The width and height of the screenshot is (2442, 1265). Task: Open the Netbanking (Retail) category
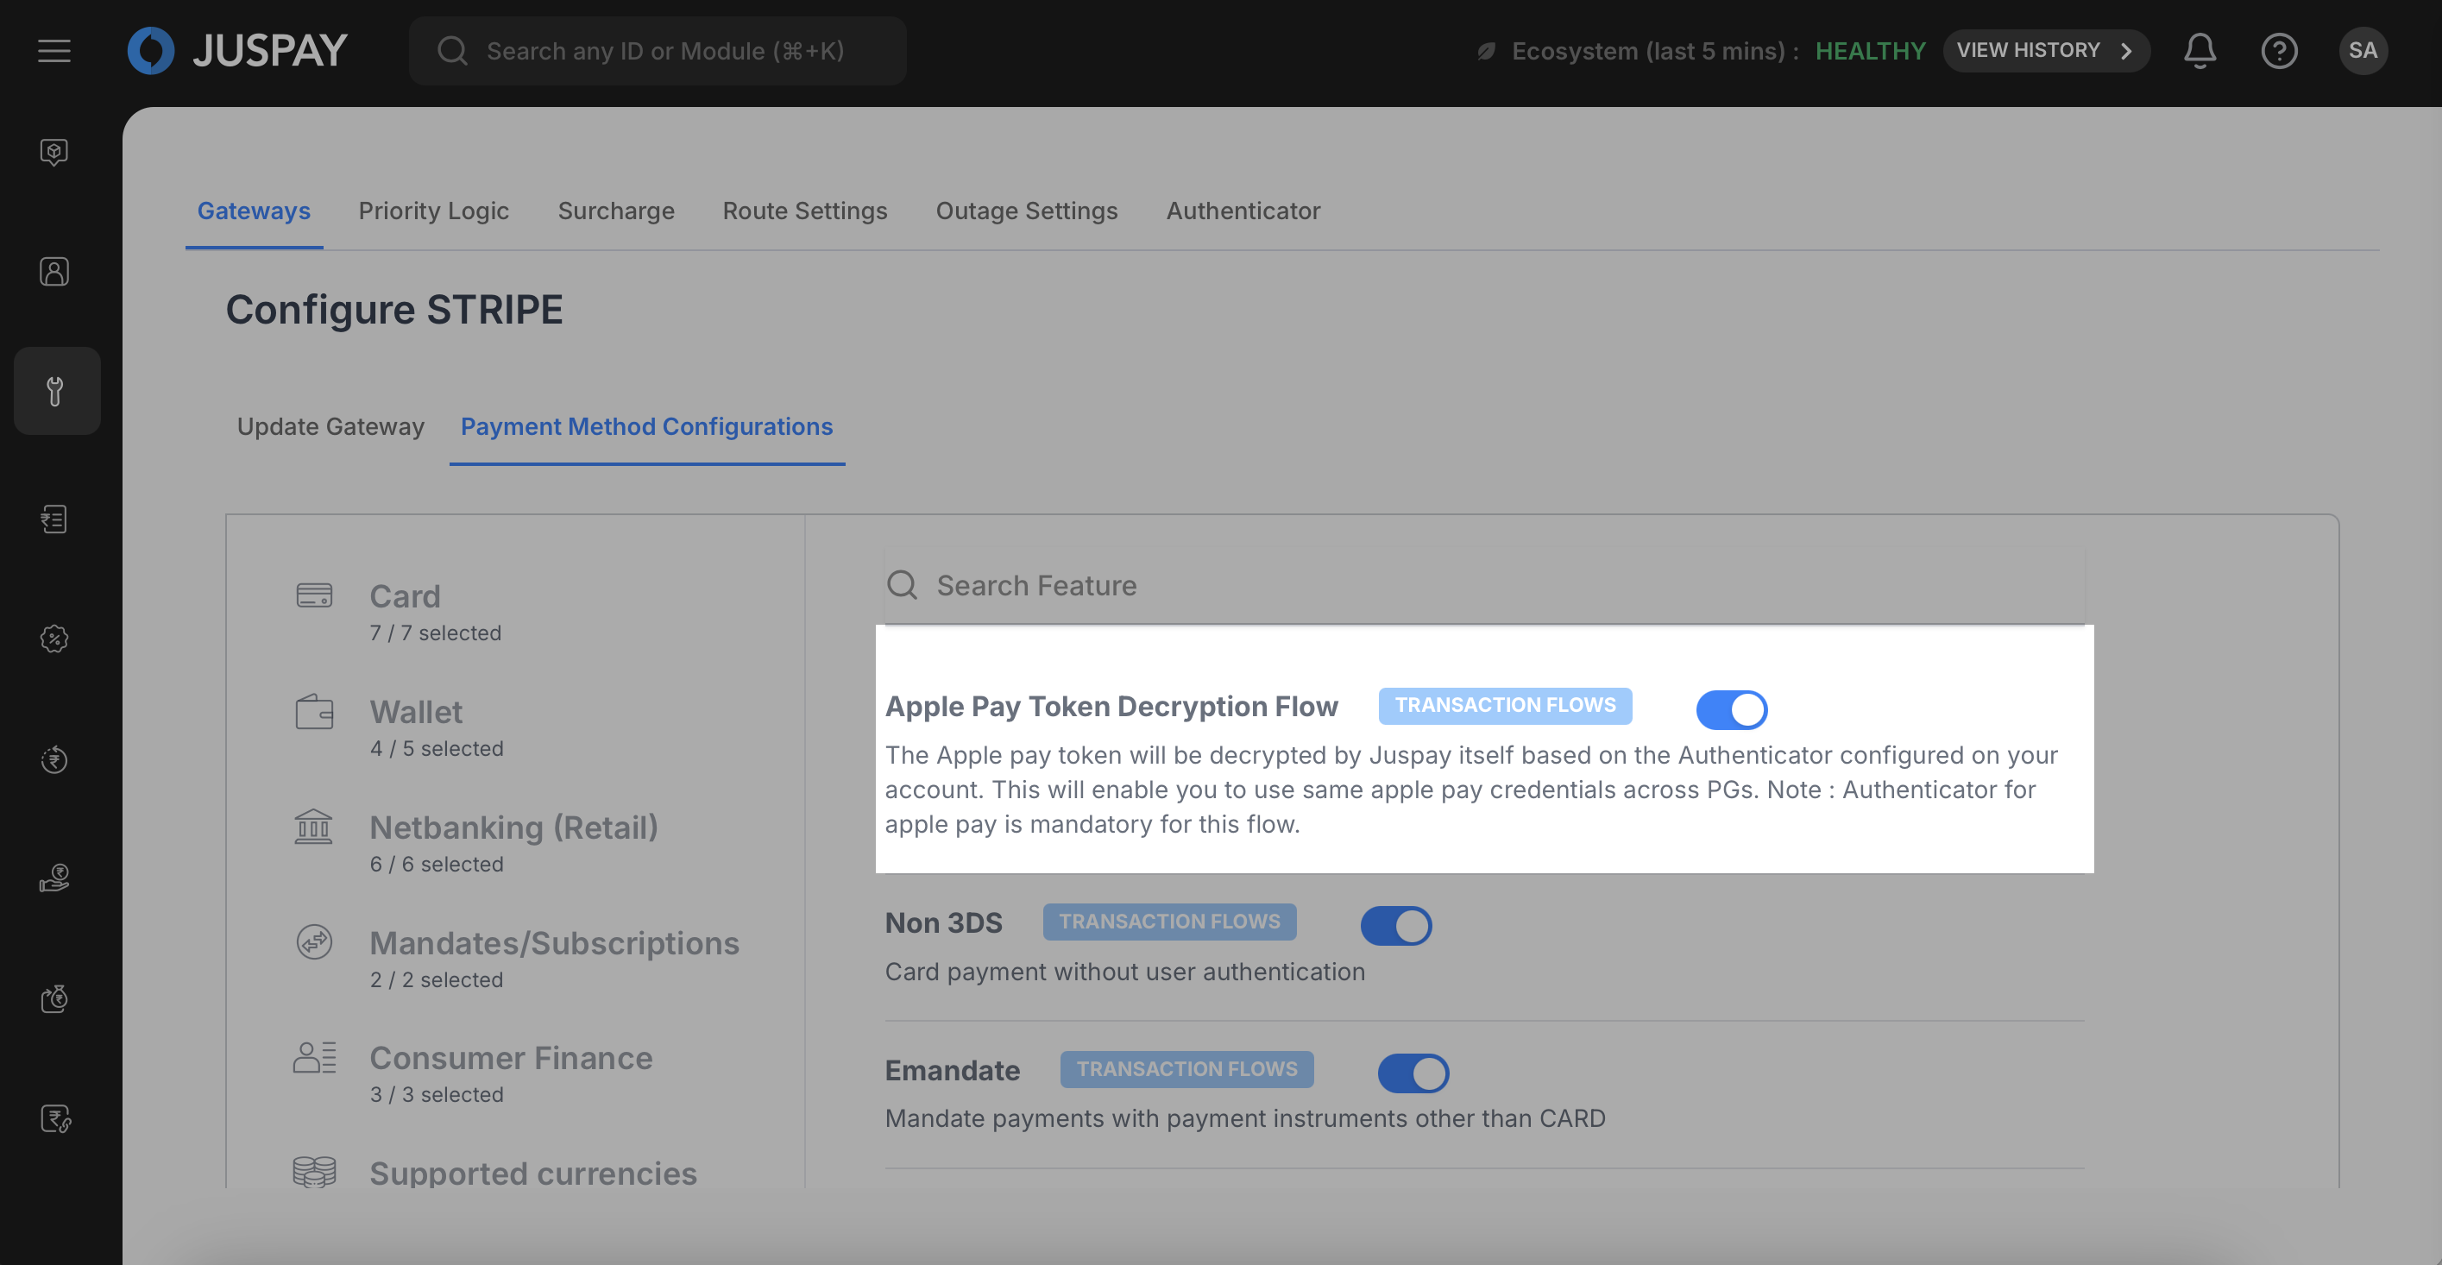[x=513, y=828]
